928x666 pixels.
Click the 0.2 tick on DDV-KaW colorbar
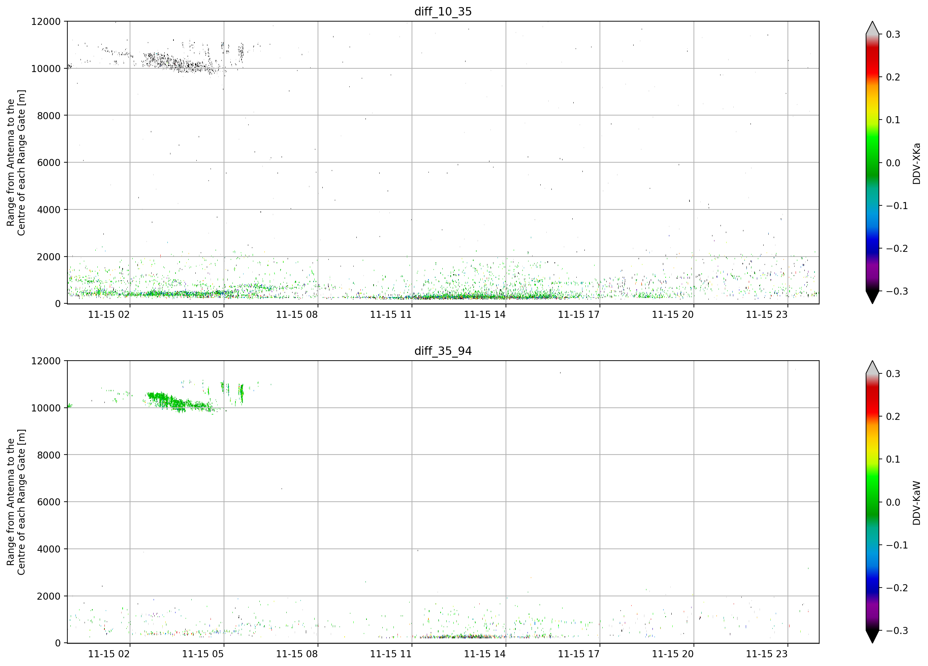click(x=893, y=417)
